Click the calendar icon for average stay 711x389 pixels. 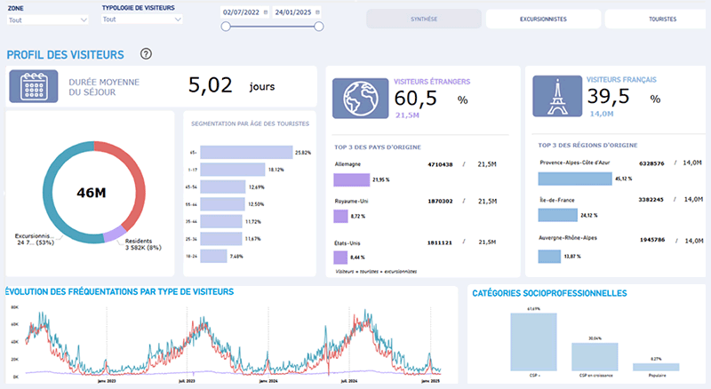34,85
